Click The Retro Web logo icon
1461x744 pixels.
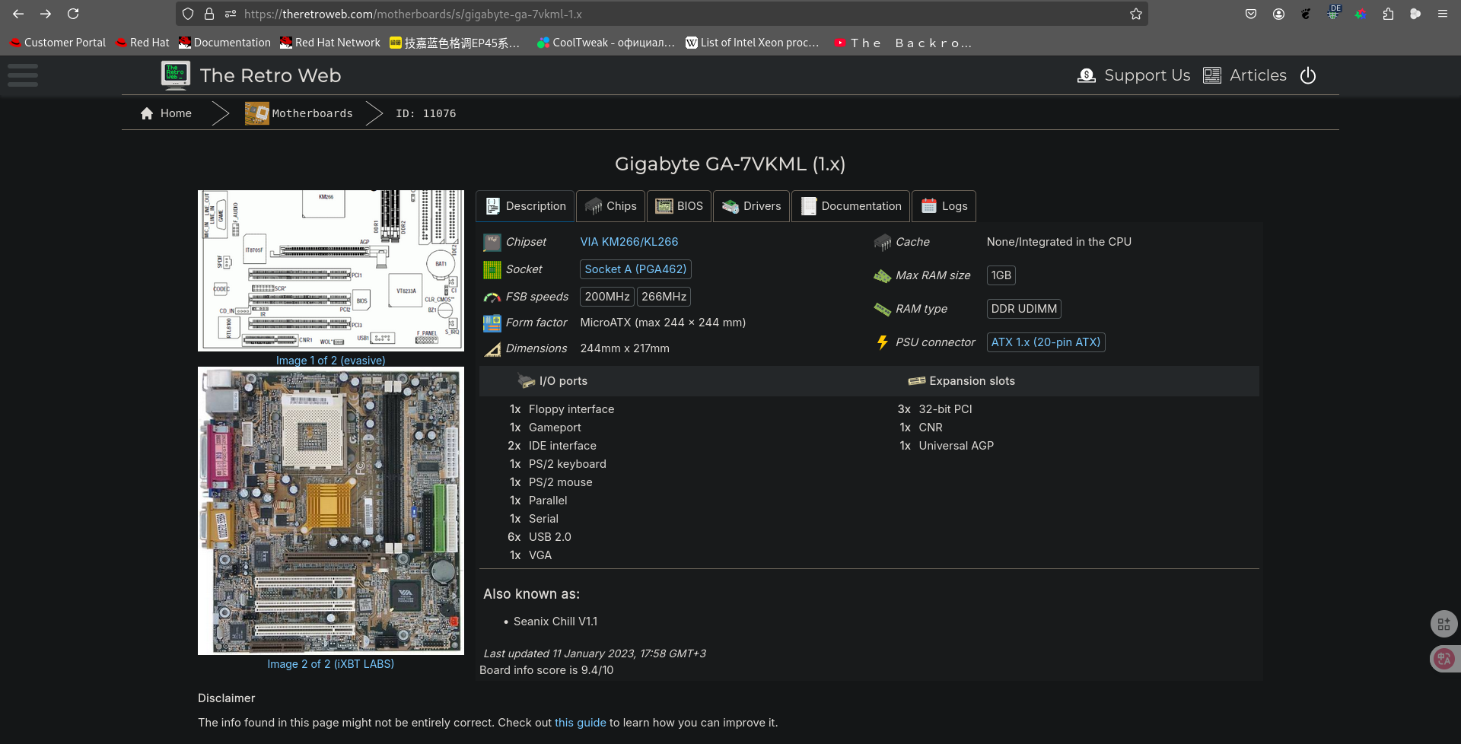click(175, 75)
